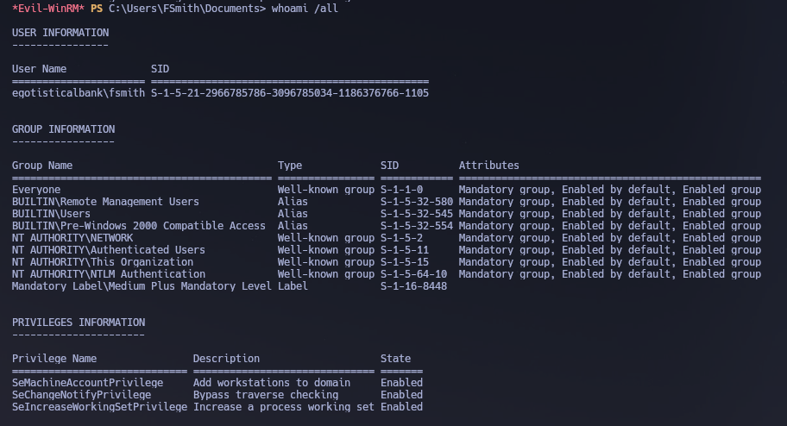Click the 'Attributes' column header
787x426 pixels.
(x=489, y=165)
